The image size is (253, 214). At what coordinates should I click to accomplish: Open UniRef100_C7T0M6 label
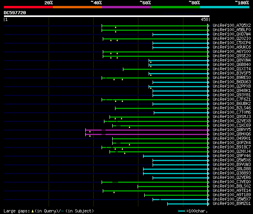click(x=232, y=113)
